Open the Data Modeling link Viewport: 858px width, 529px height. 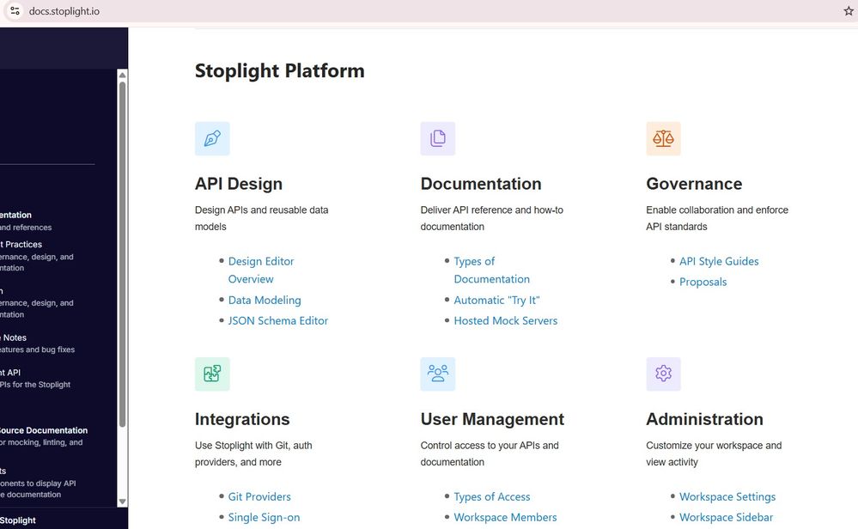[265, 300]
